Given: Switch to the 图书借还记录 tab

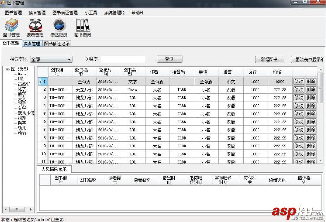Looking at the screenshot, I should pyautogui.click(x=57, y=43).
